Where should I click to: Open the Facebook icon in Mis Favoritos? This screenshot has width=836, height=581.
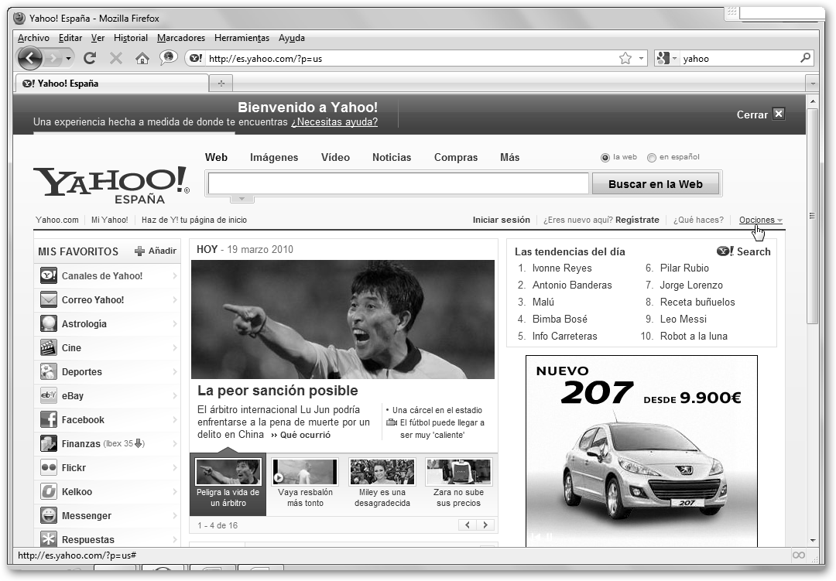coord(49,420)
